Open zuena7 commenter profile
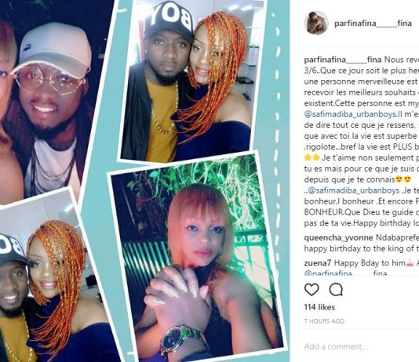This screenshot has height=362, width=419. click(318, 263)
